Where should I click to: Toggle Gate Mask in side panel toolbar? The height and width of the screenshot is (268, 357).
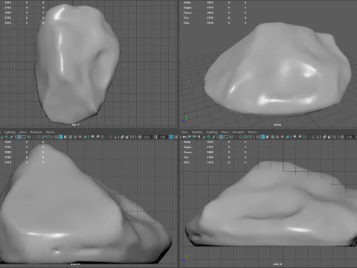[236, 137]
